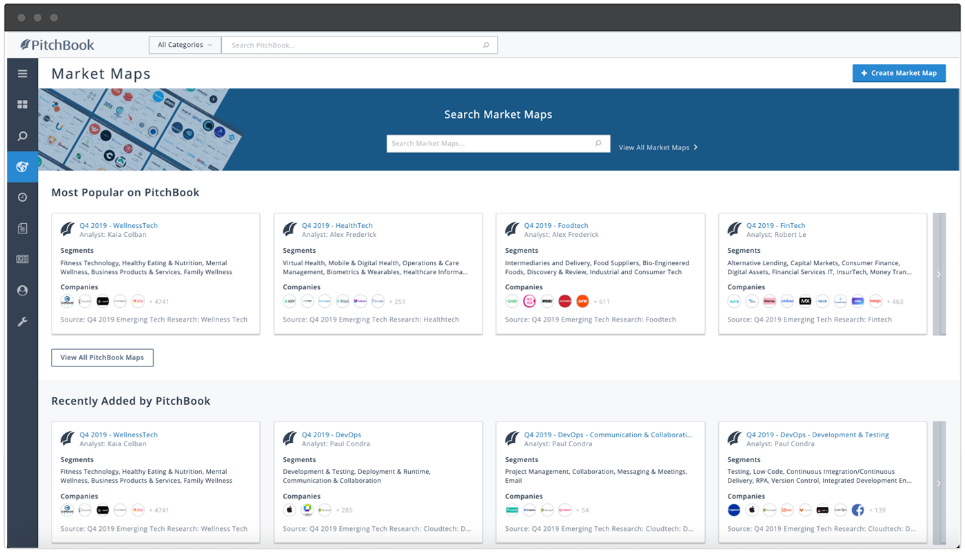Click the Recently Added by PitchBook heading

coord(131,401)
